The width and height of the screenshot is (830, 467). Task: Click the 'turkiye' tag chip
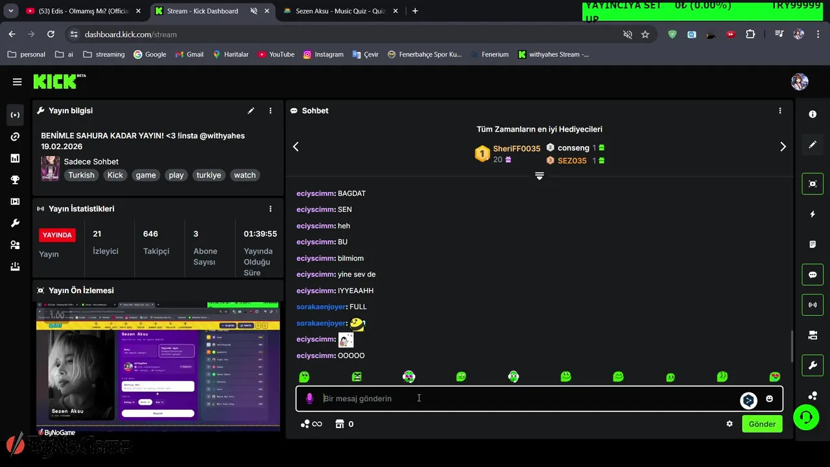click(209, 175)
